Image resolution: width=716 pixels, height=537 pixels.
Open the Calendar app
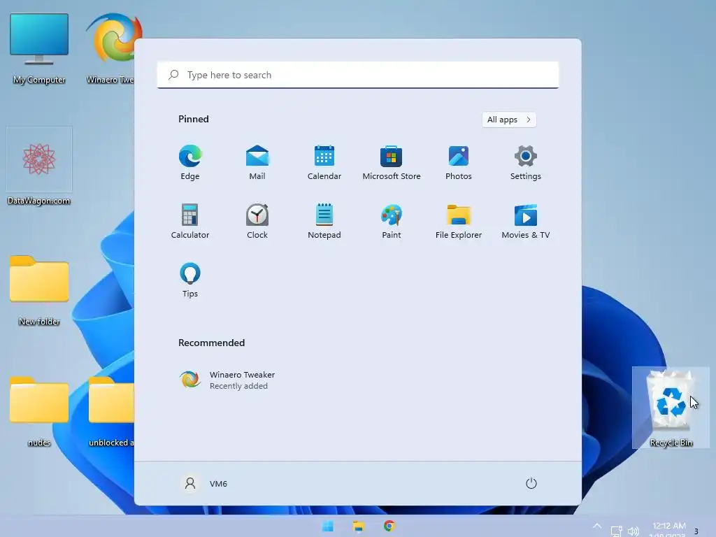(x=324, y=162)
